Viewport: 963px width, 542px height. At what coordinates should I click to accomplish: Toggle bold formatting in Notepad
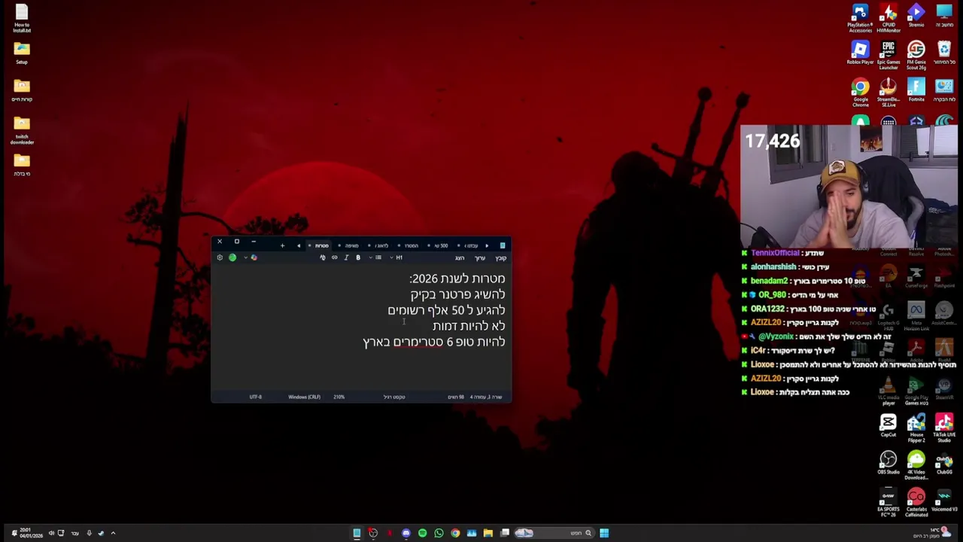(358, 257)
